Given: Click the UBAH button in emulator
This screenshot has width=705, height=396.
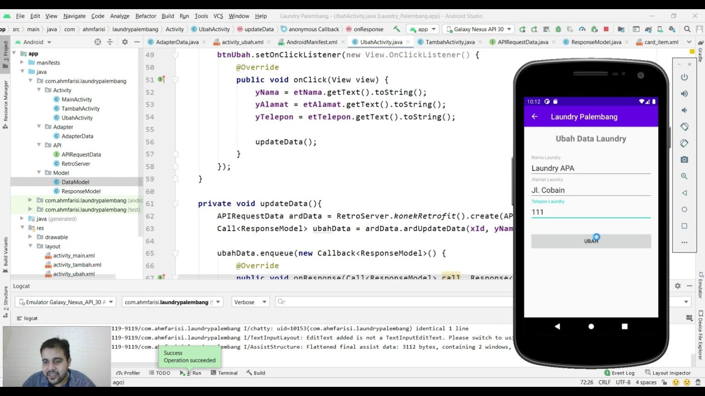Looking at the screenshot, I should coord(591,241).
